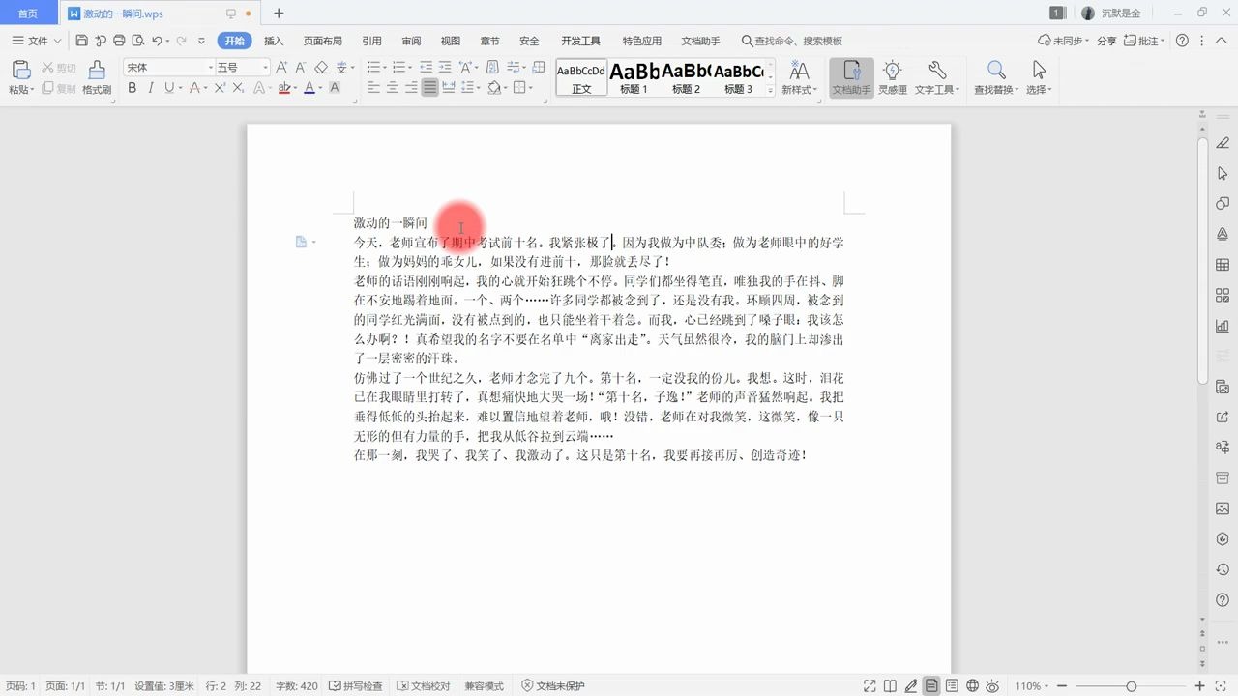Click the 未同步 sync button
1238x696 pixels.
pyautogui.click(x=1064, y=41)
